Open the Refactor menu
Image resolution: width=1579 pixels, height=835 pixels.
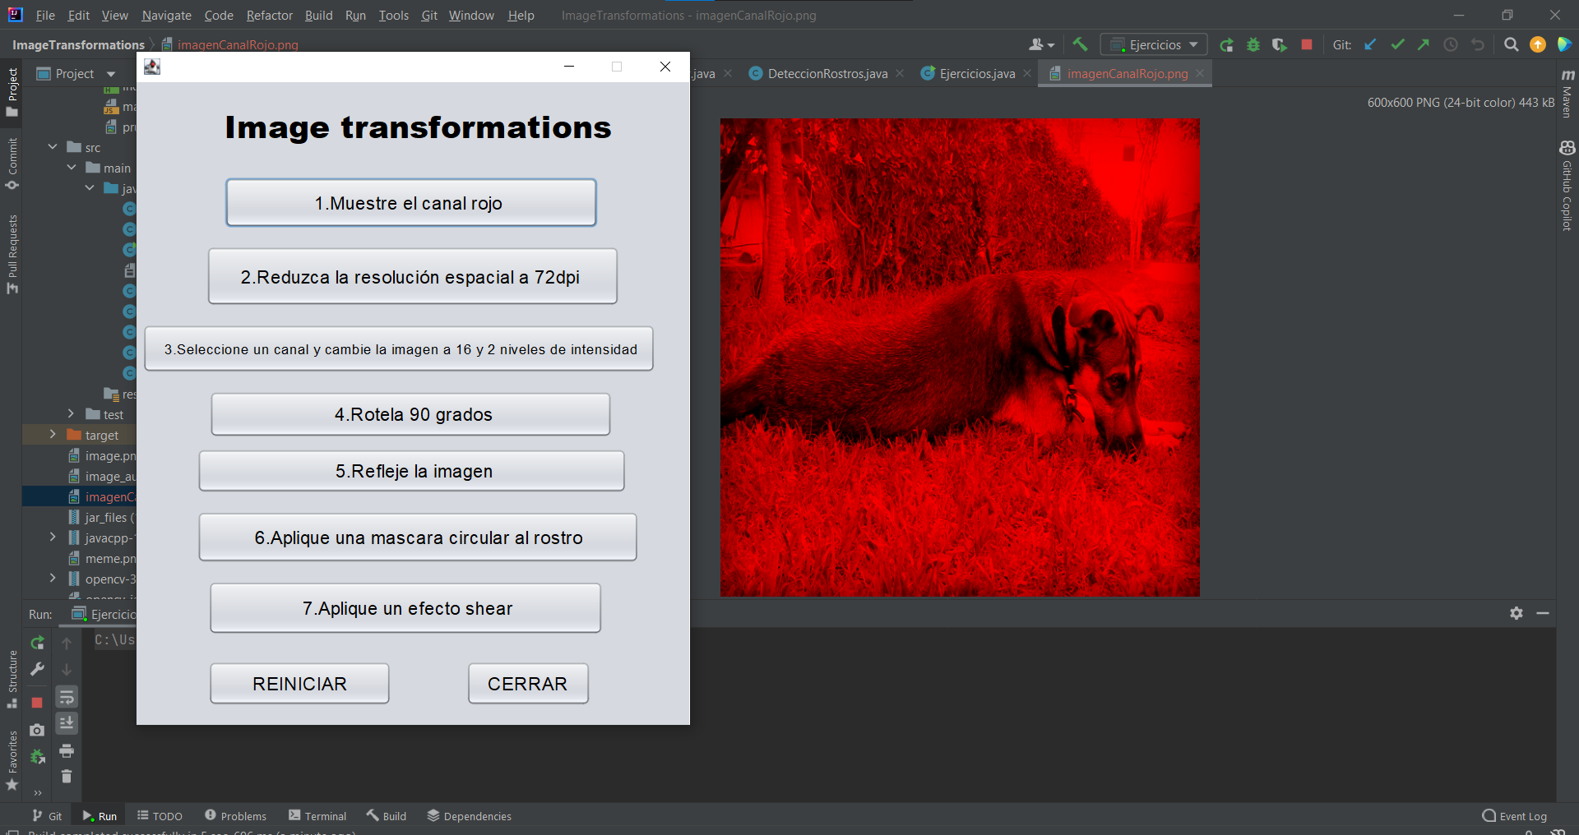tap(269, 16)
